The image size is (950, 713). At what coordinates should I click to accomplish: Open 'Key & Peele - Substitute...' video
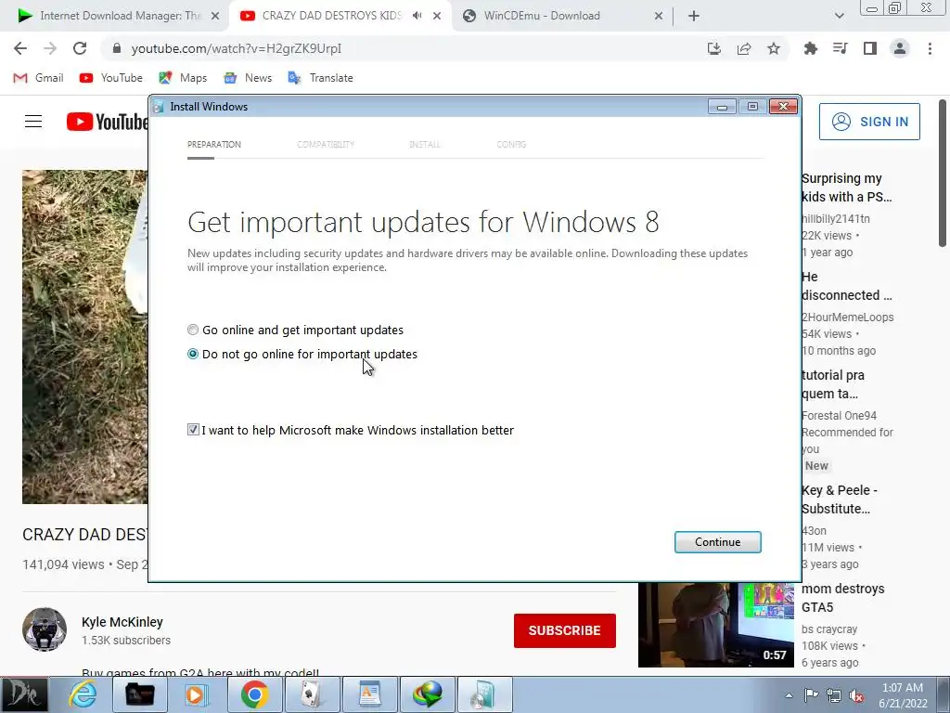[840, 499]
